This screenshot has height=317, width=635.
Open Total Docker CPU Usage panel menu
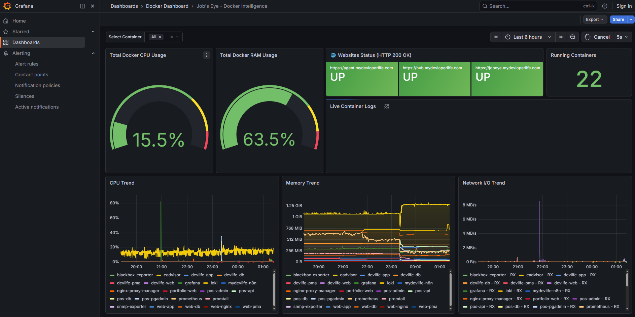(207, 55)
